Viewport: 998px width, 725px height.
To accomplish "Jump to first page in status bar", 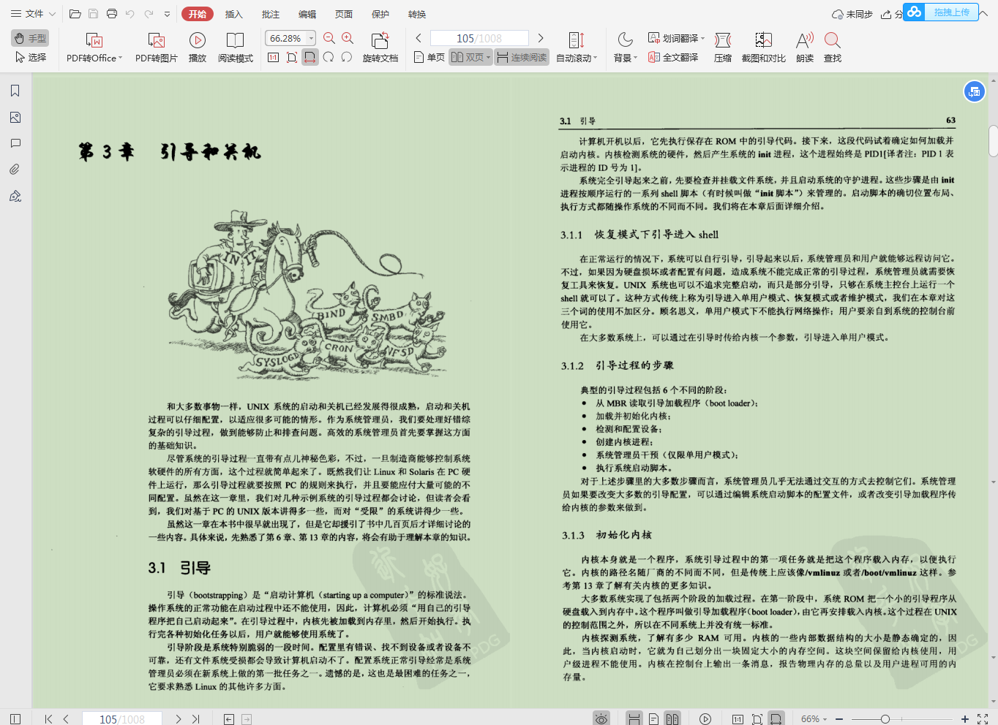I will [48, 719].
